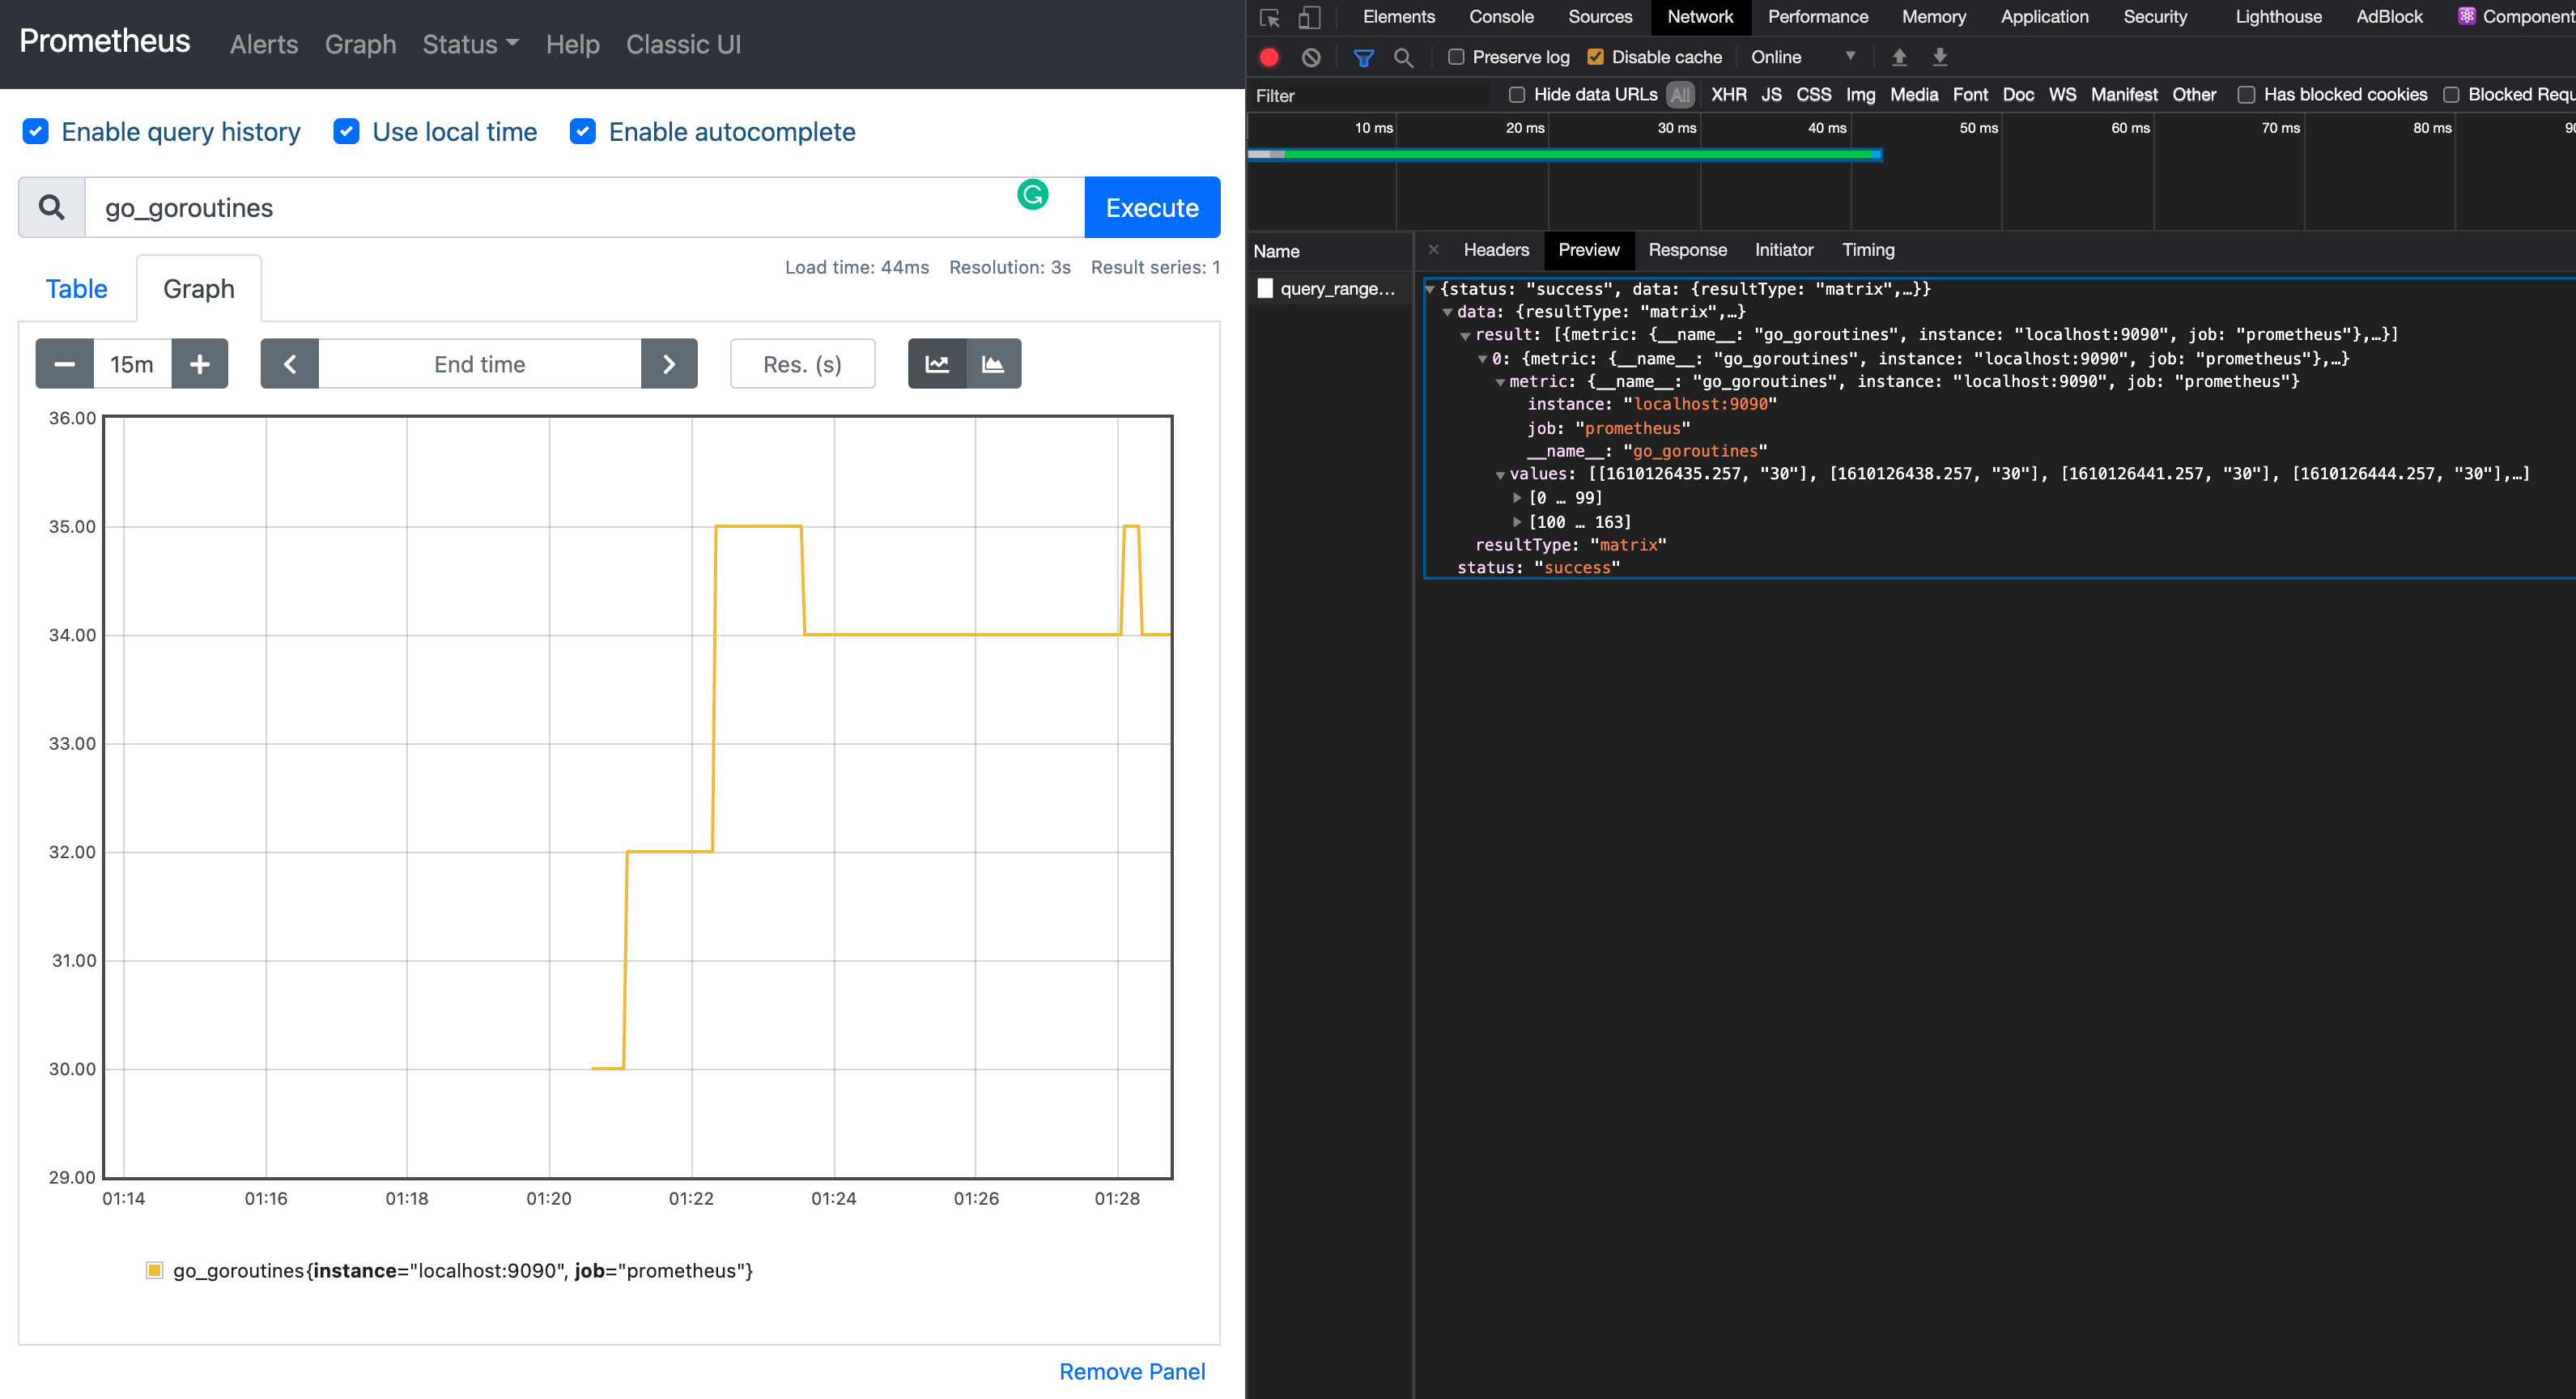The height and width of the screenshot is (1399, 2576).
Task: Select the Graph panel tab
Action: coord(199,289)
